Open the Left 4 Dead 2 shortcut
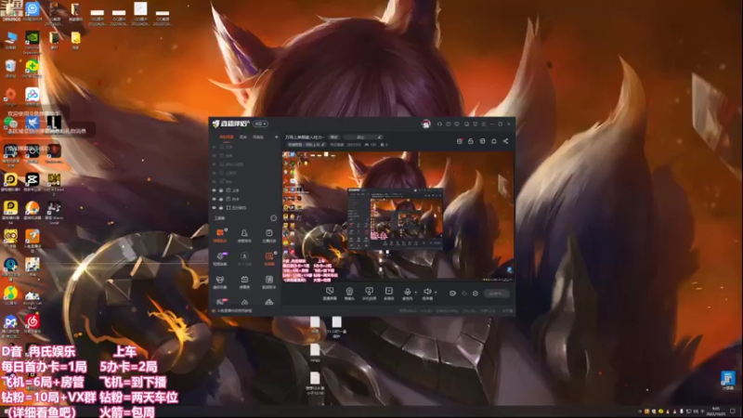 pos(54,183)
